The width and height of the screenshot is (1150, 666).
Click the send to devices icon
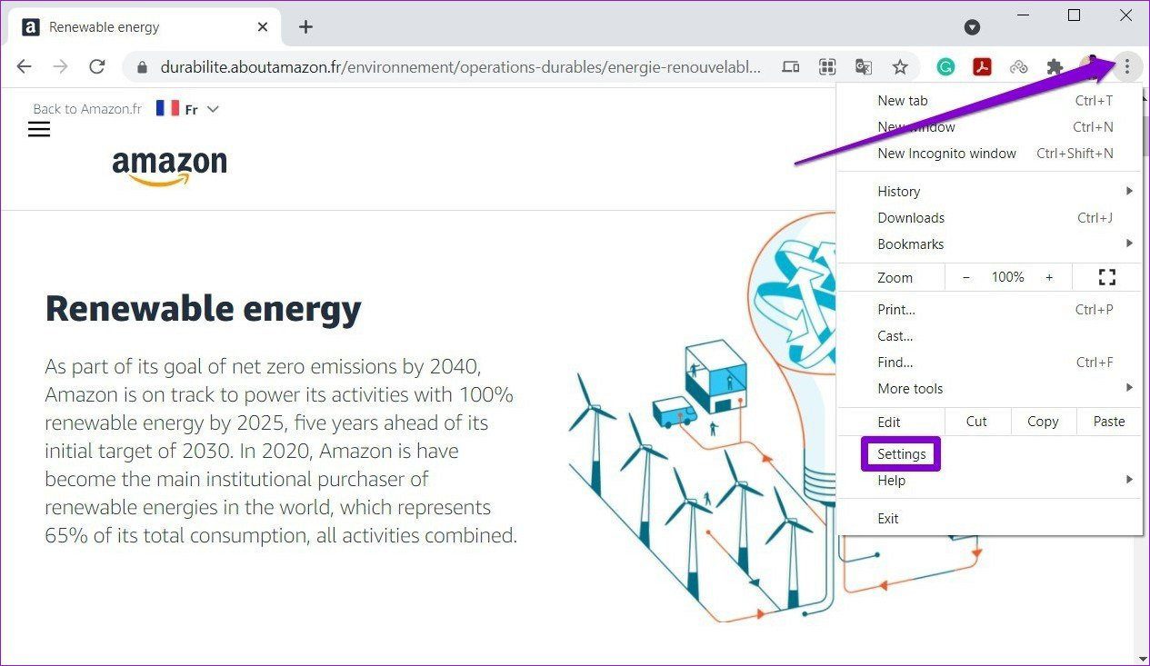pyautogui.click(x=791, y=66)
